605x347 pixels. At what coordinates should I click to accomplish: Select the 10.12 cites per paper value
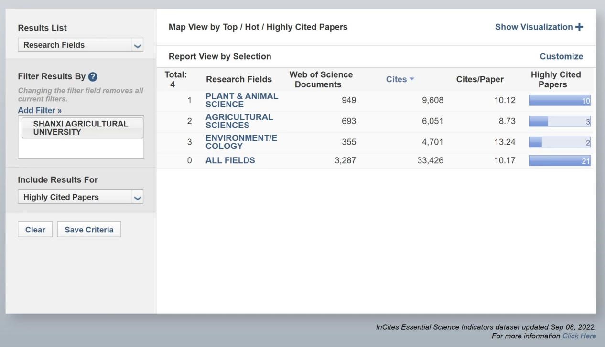[x=505, y=100]
